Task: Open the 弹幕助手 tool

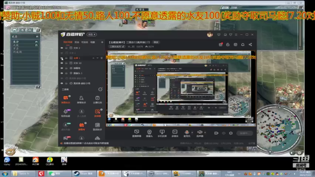Action: [65, 100]
